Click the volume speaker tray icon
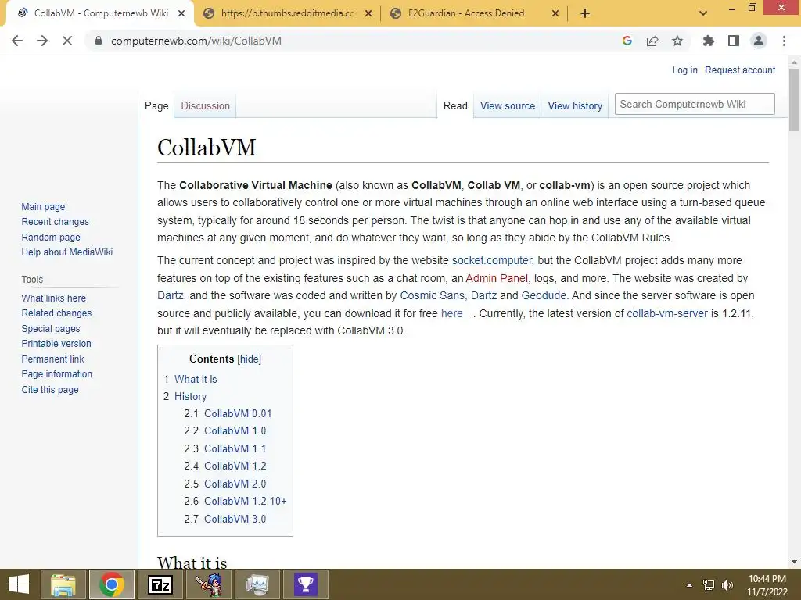 click(x=727, y=584)
